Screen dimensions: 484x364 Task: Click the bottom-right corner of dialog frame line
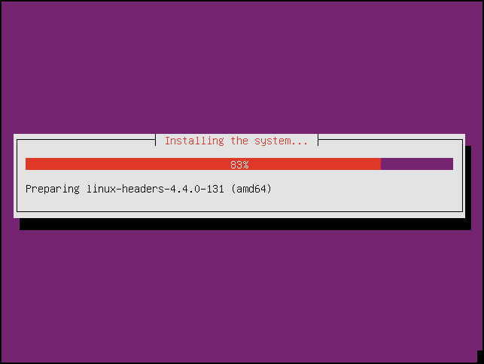tap(462, 211)
